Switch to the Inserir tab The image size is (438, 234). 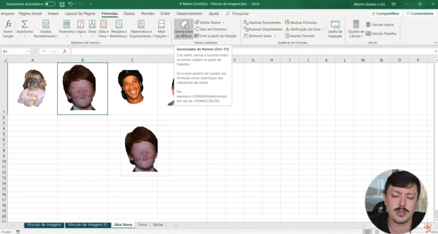click(53, 13)
